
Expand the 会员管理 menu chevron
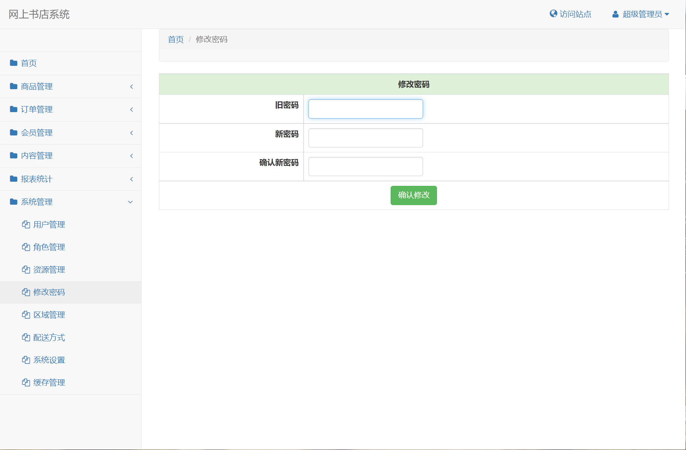[131, 133]
